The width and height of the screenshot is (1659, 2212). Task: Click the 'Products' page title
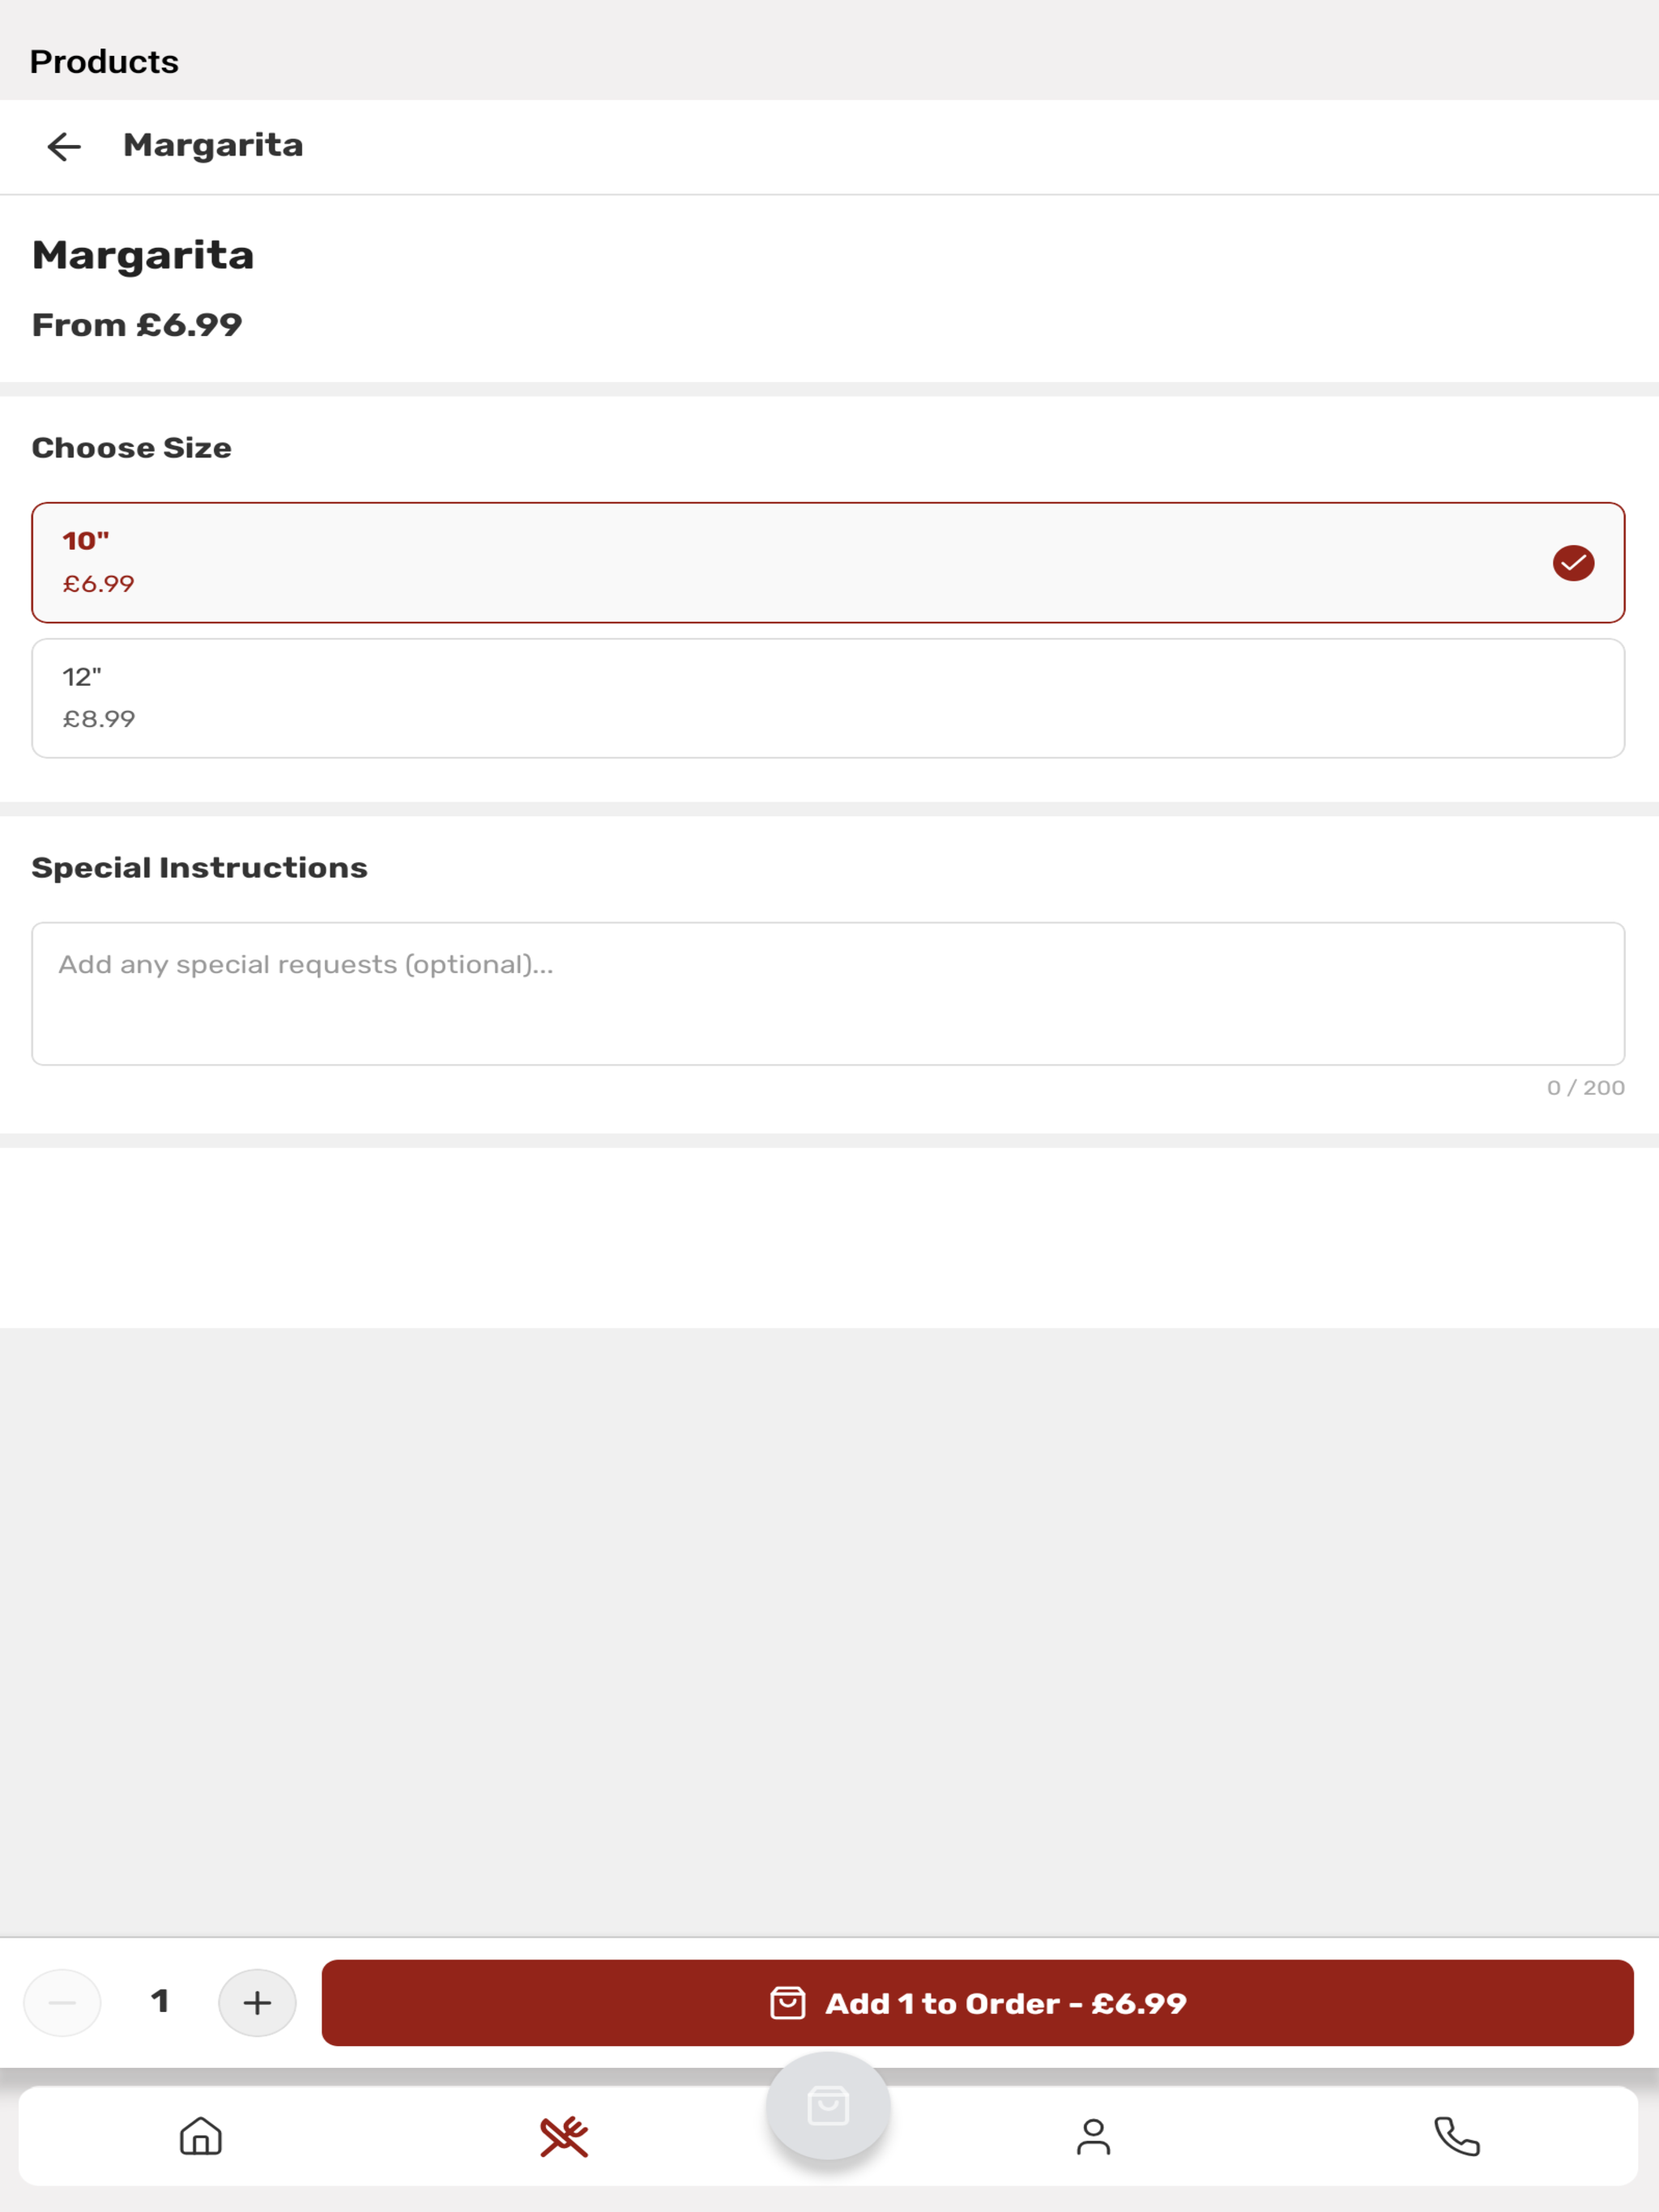tap(104, 62)
